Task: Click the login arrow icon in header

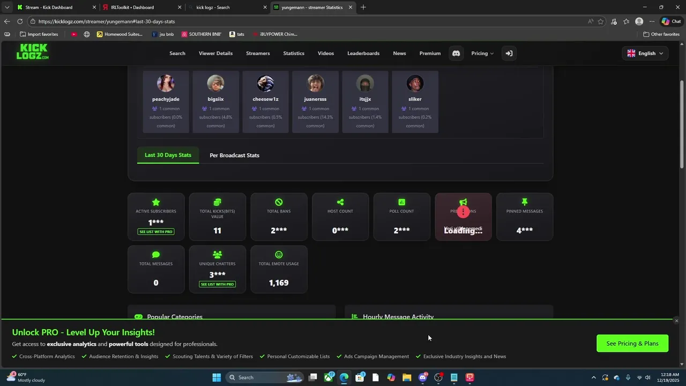Action: [x=509, y=54]
